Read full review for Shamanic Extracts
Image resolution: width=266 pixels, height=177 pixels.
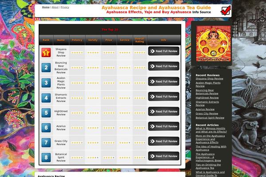(x=164, y=96)
